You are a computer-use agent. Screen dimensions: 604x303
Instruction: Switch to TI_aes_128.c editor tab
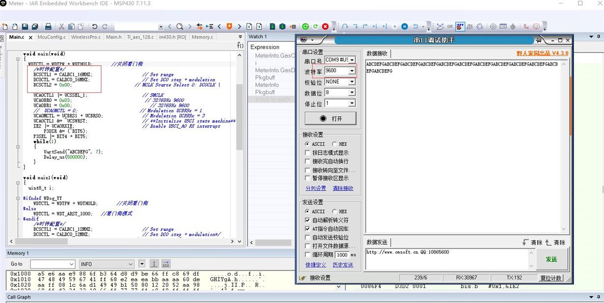click(140, 37)
